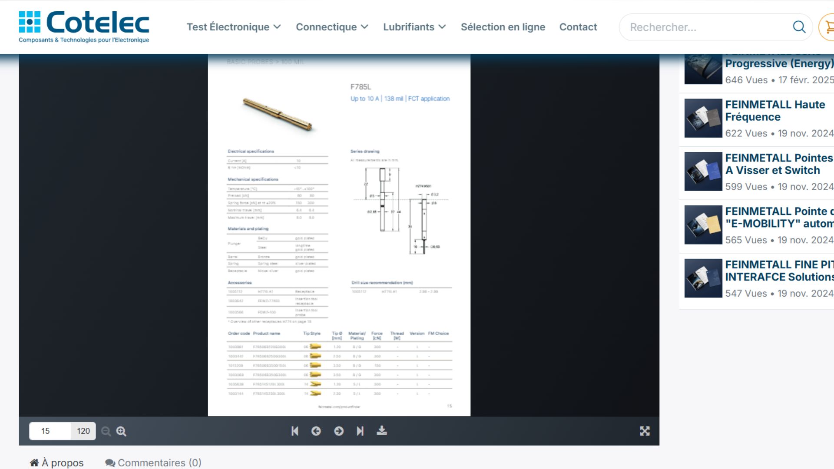
Task: Expand Lubrifiants dropdown menu
Action: click(414, 27)
